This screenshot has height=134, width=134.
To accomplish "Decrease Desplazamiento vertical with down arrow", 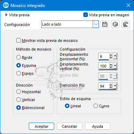I will 111,67.
